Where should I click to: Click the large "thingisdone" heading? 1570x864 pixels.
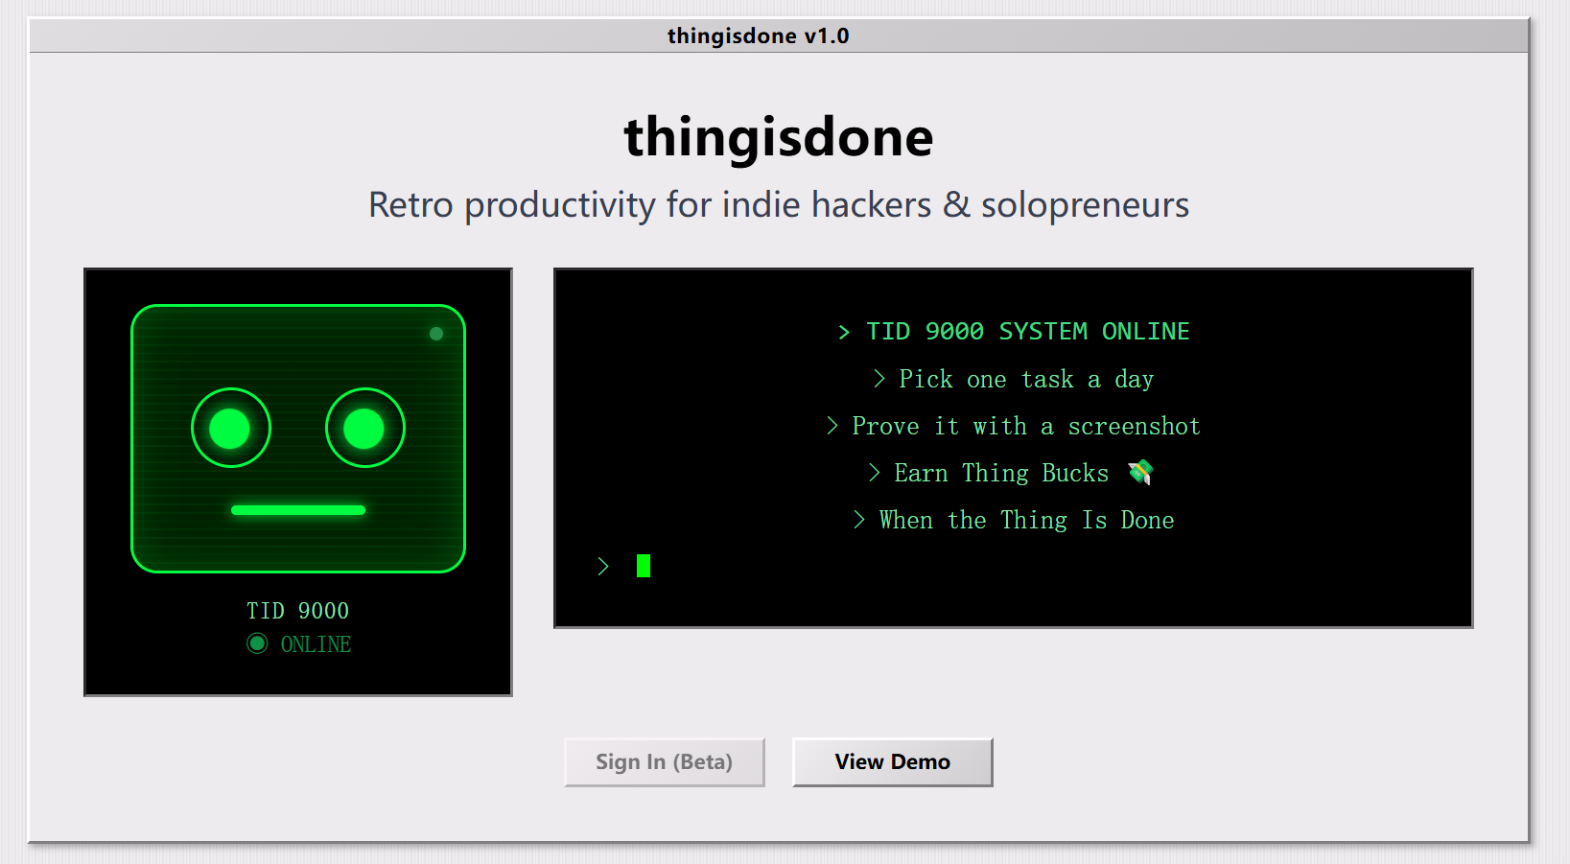tap(778, 136)
